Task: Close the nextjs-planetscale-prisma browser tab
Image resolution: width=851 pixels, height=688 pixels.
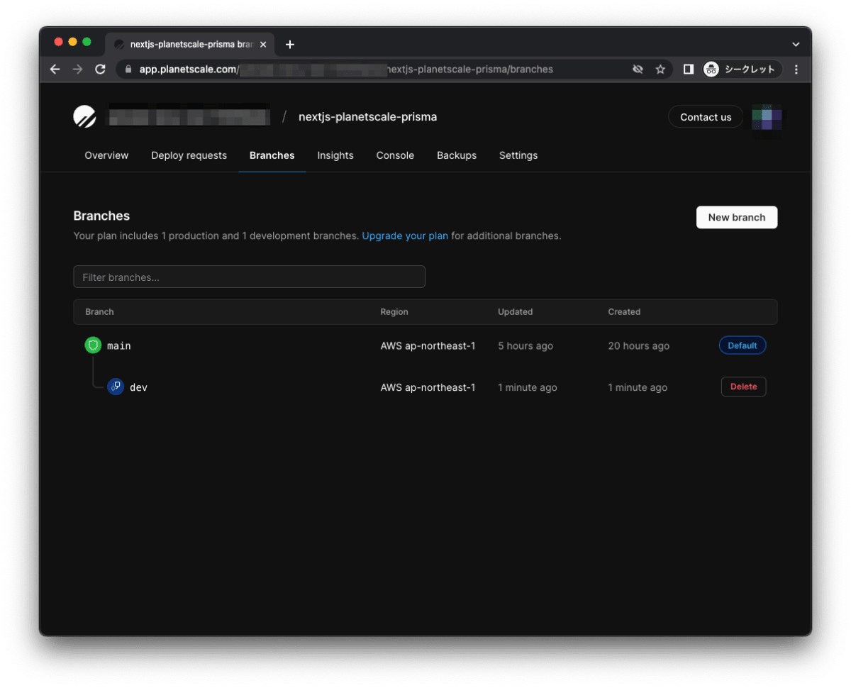Action: pyautogui.click(x=263, y=44)
